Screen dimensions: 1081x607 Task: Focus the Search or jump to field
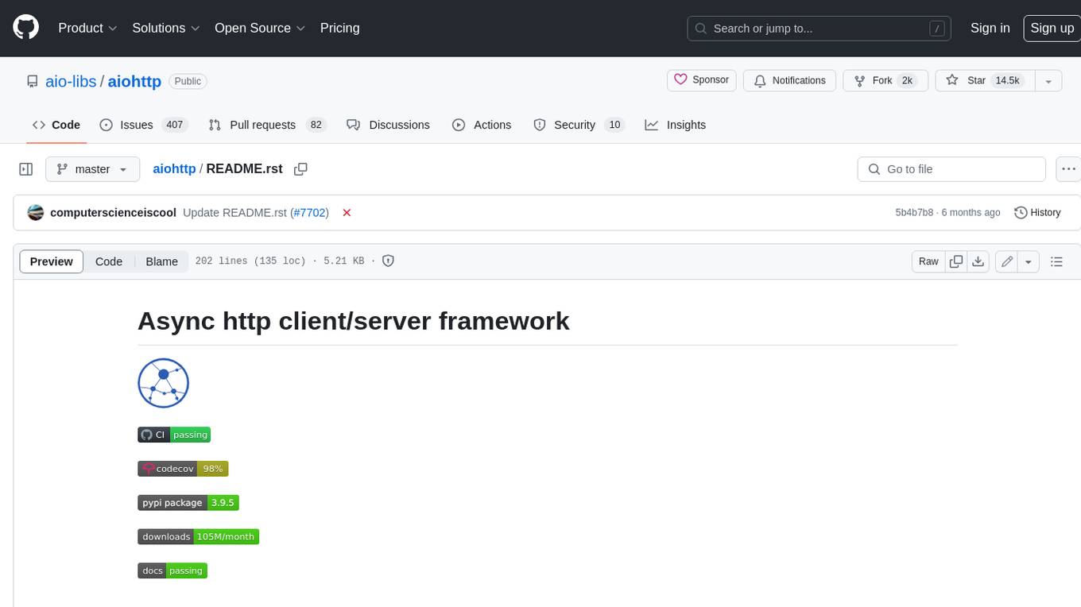point(819,29)
